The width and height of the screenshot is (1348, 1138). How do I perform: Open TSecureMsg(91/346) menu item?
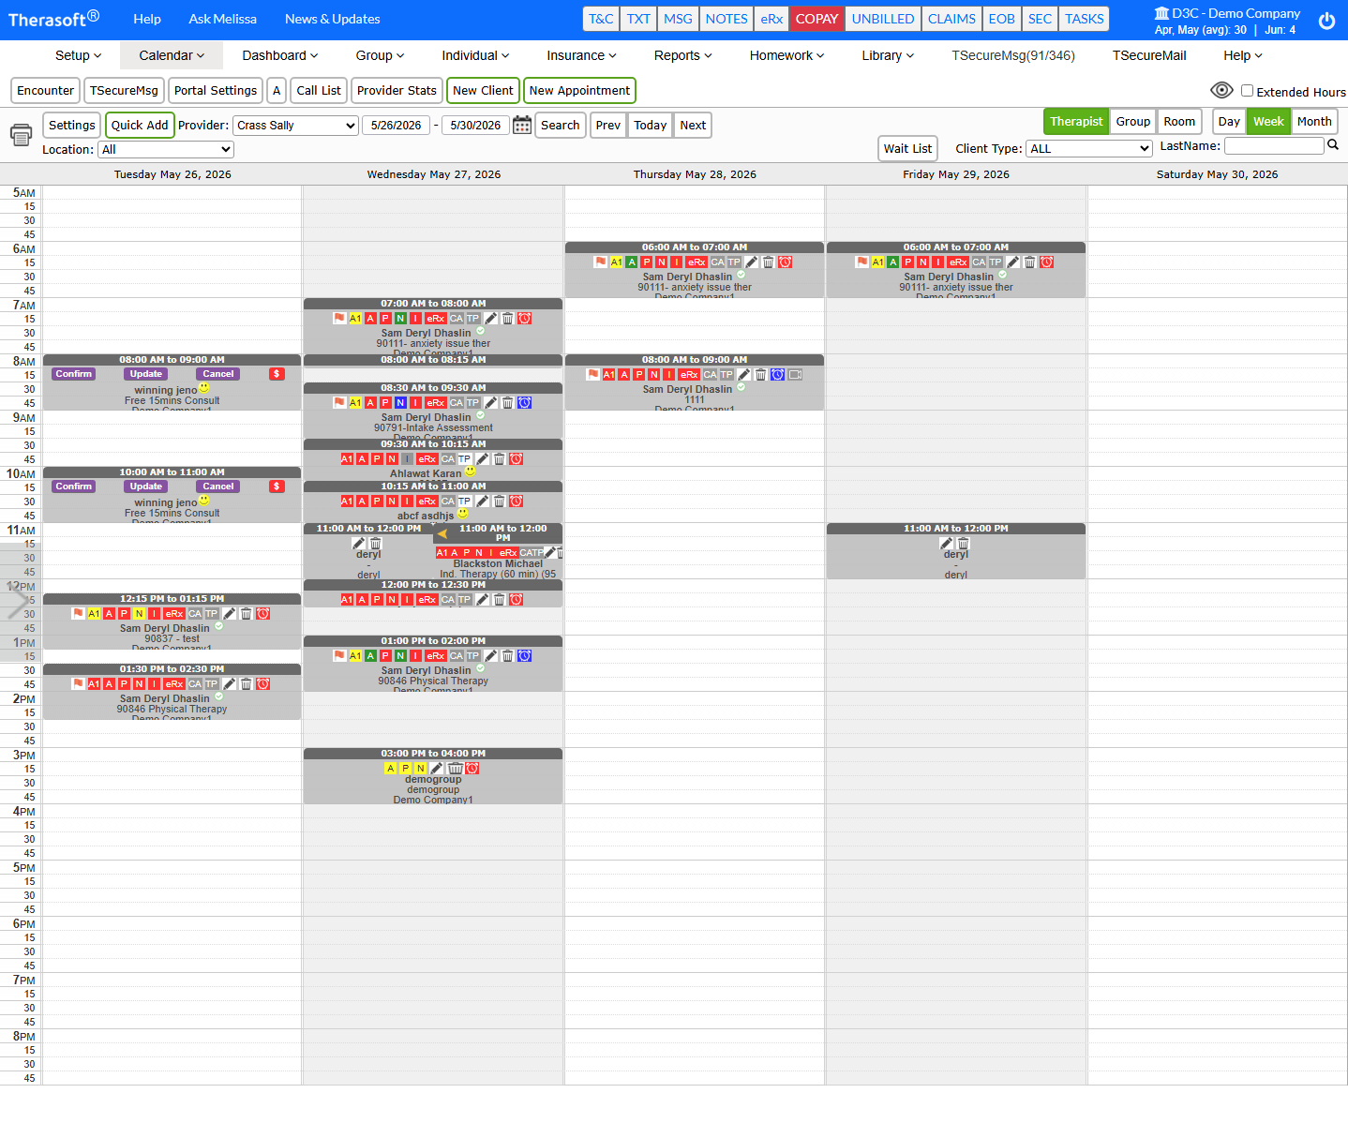[1013, 55]
